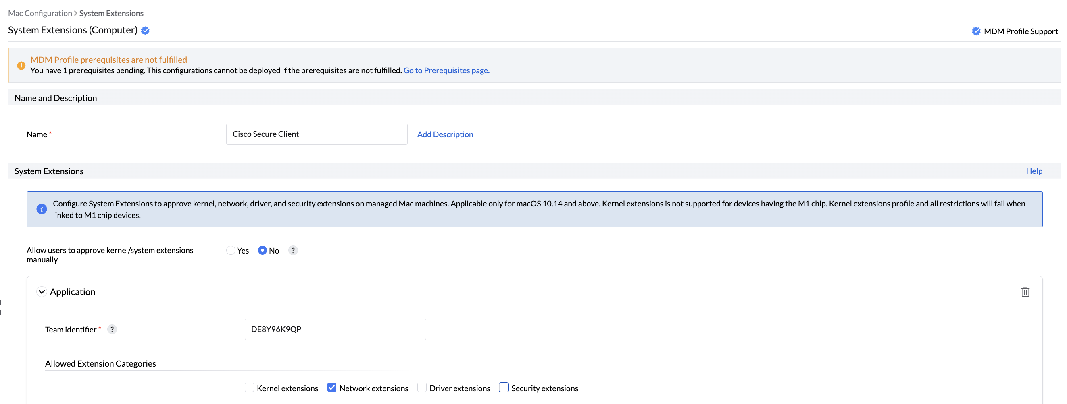1067x404 pixels.
Task: Check the Kernel extensions checkbox
Action: coord(249,388)
